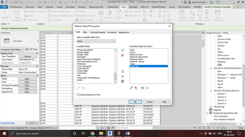Switch to the Filter tab in dialog
This screenshot has height=137, width=245.
click(85, 32)
